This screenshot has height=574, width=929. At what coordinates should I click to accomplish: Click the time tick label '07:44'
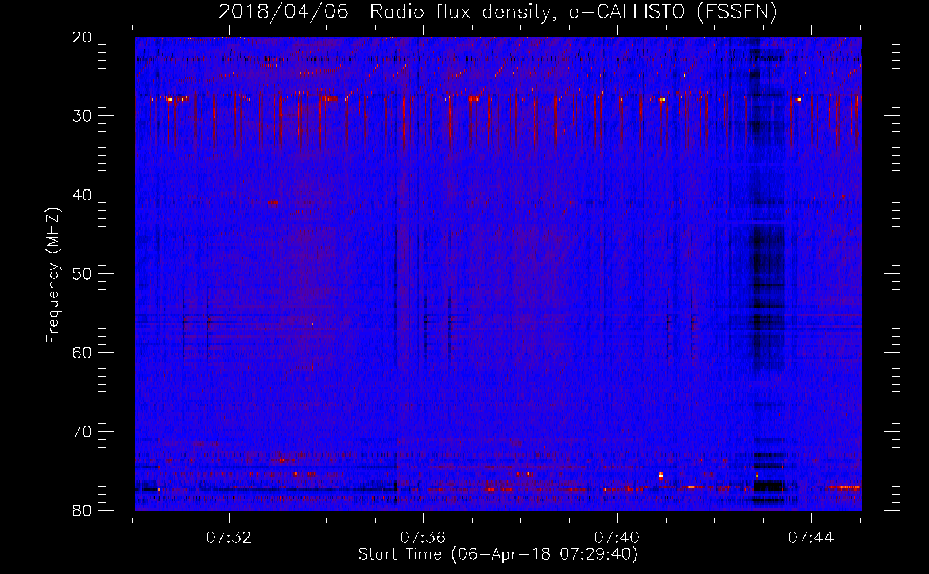[x=811, y=538]
